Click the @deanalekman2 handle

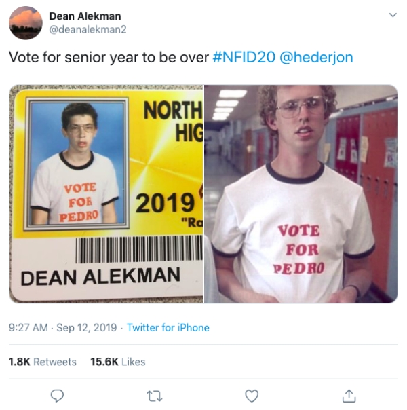88,29
